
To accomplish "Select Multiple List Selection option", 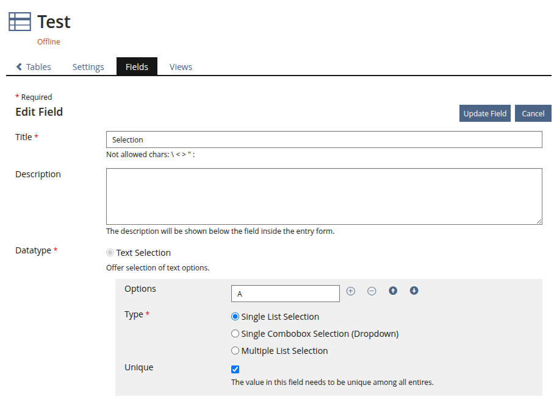I will point(235,351).
